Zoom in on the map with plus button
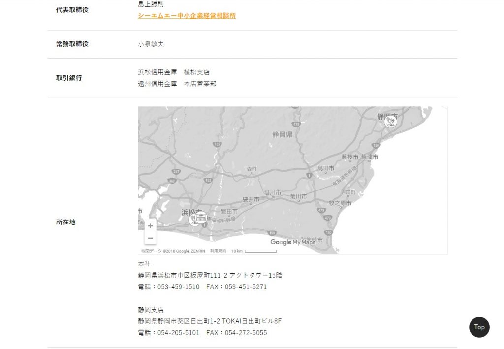The width and height of the screenshot is (504, 349). (x=150, y=226)
